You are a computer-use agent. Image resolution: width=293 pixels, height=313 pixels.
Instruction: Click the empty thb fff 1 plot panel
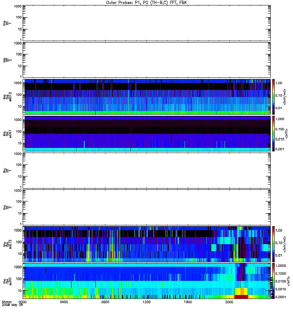(x=147, y=23)
